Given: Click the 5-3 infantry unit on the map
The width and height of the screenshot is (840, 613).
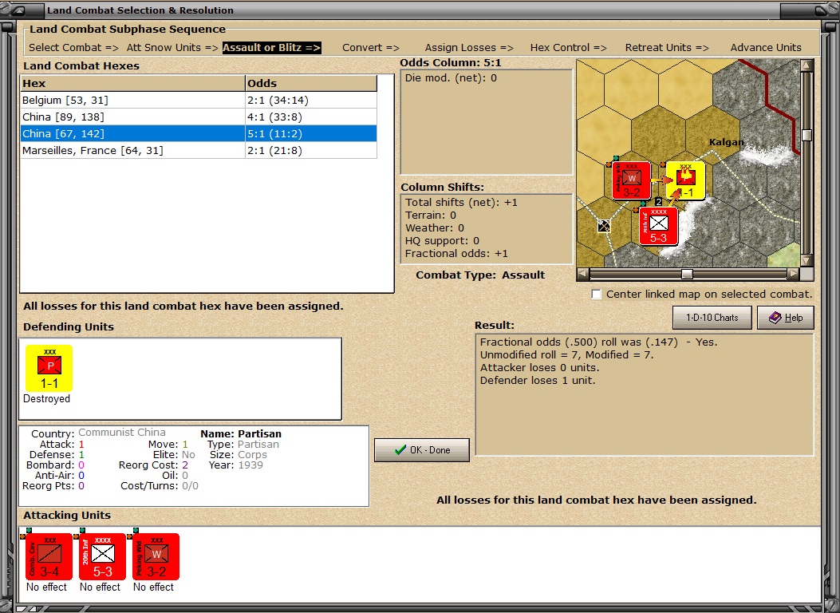Looking at the screenshot, I should [658, 226].
